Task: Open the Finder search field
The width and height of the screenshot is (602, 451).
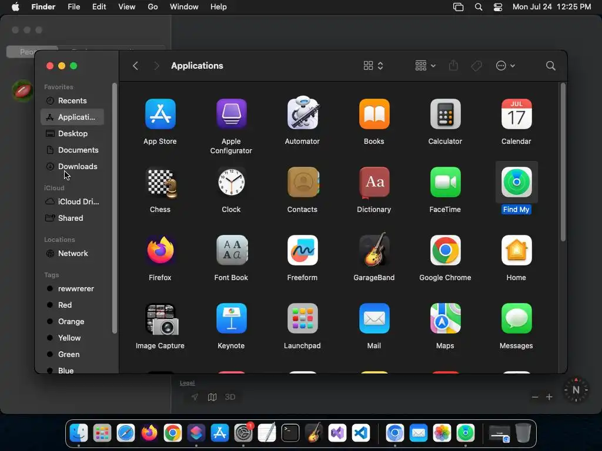Action: pyautogui.click(x=550, y=66)
